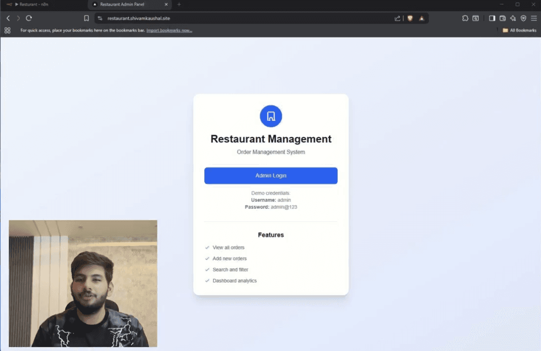Click the Leo AI sparkle icon

[513, 18]
